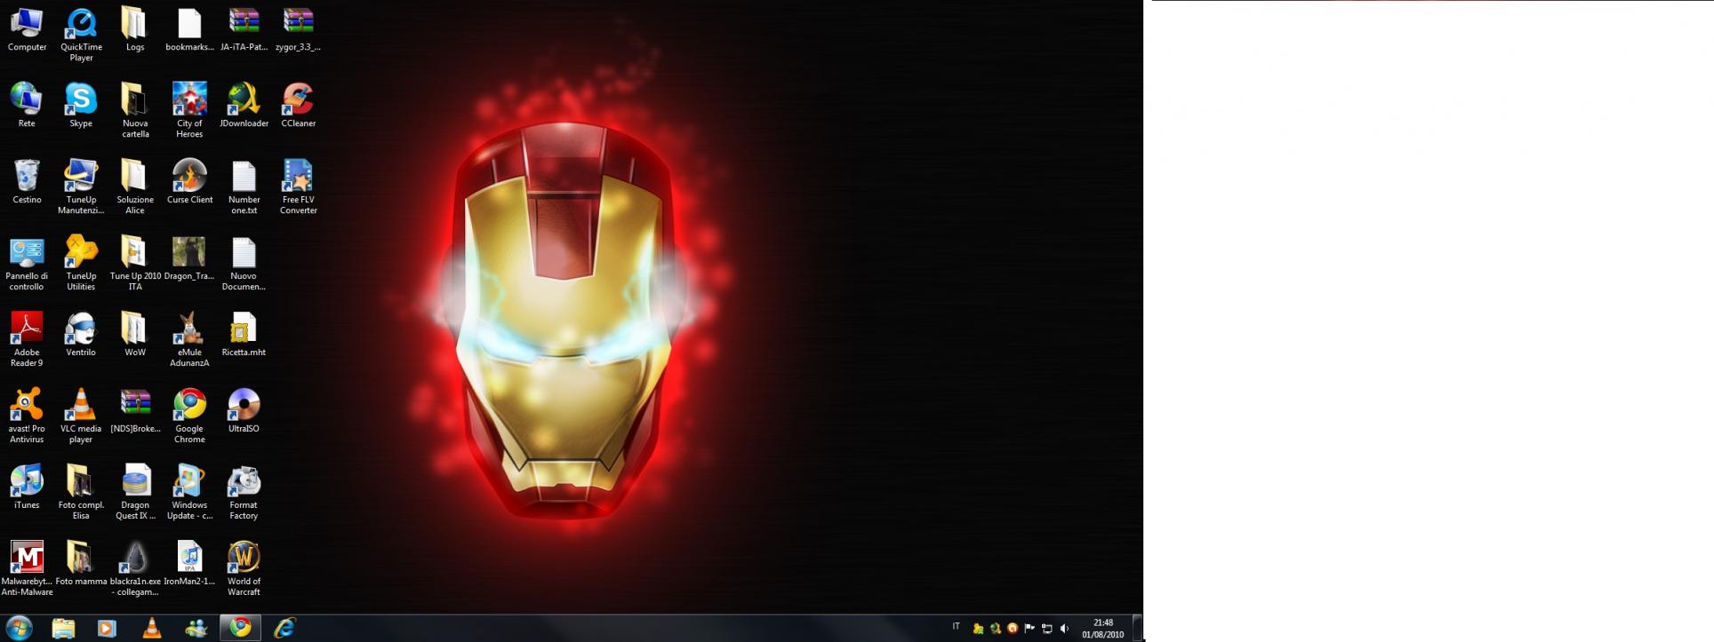Image resolution: width=1714 pixels, height=642 pixels.
Task: Click the IT language indicator
Action: point(957,627)
